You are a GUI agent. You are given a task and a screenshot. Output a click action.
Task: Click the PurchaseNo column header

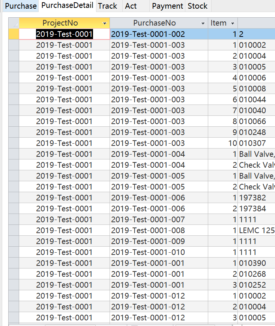pos(159,23)
